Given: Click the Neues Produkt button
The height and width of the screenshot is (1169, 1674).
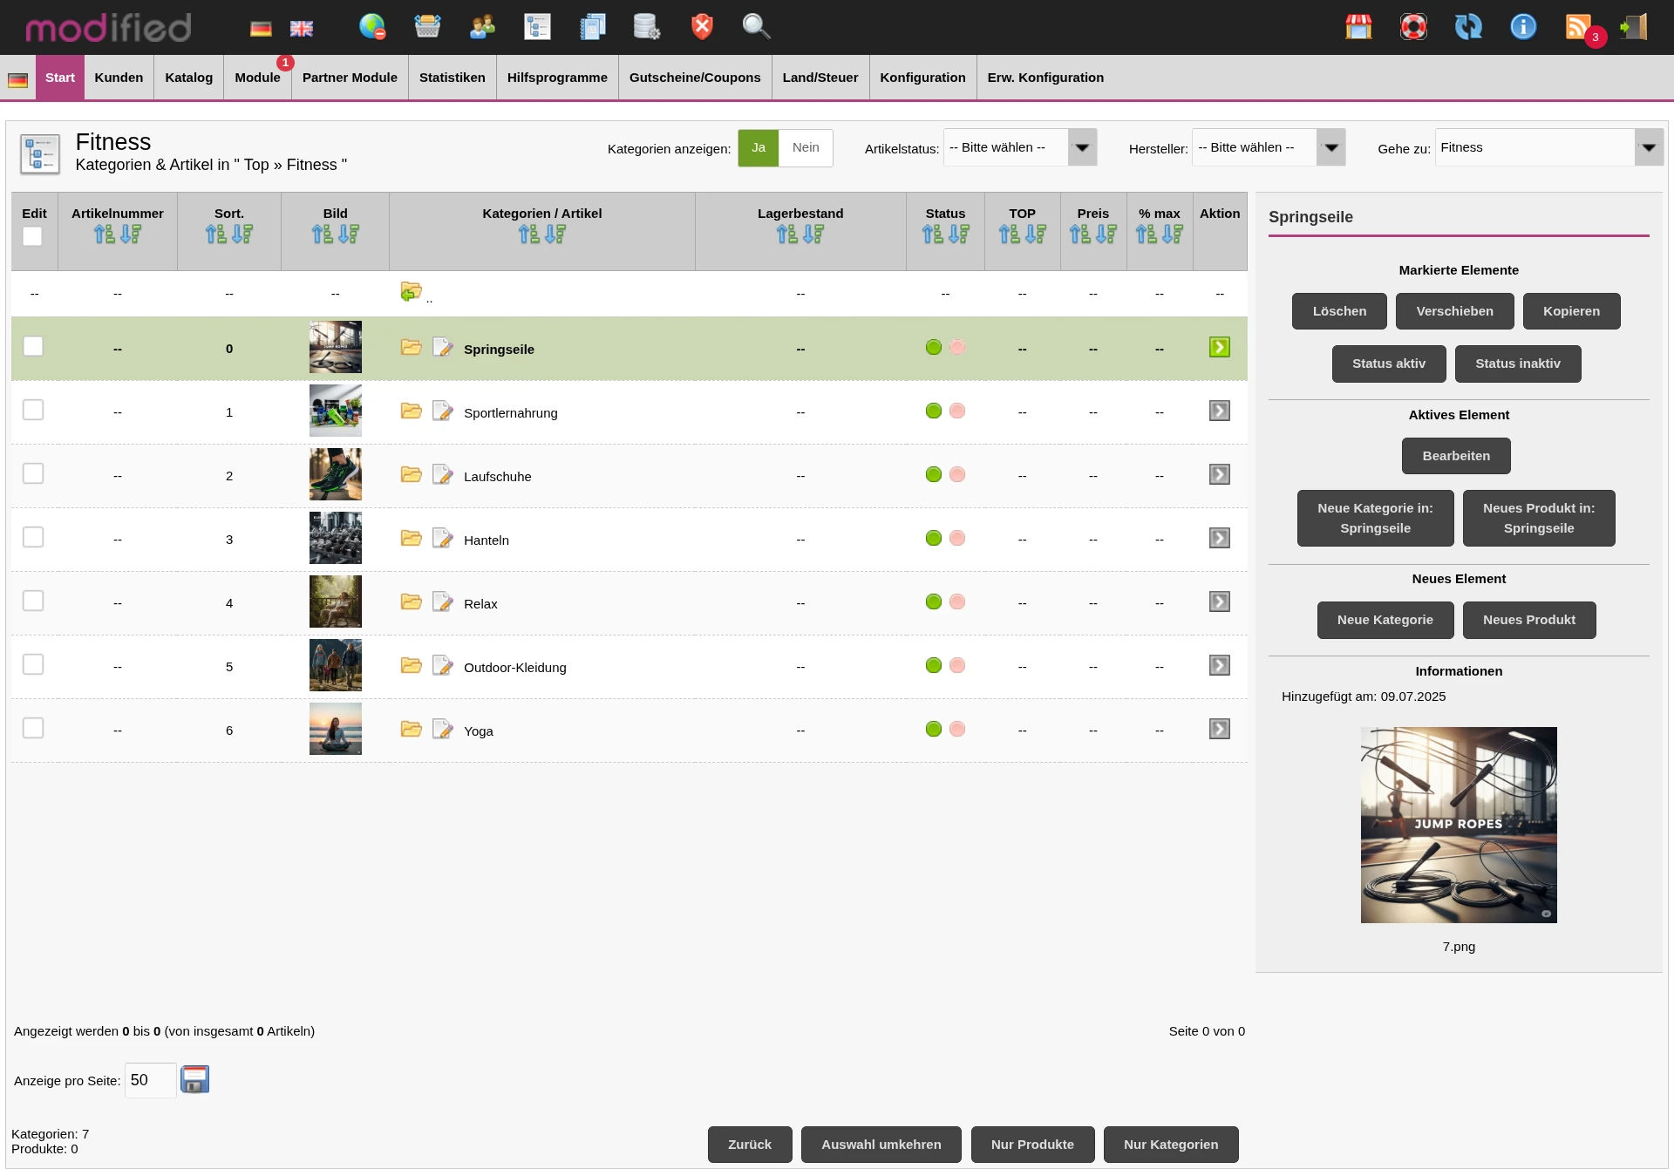Looking at the screenshot, I should [x=1528, y=621].
